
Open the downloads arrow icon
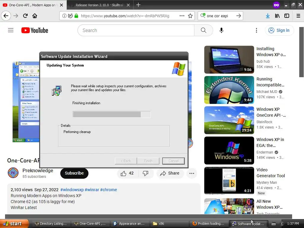[x=268, y=16]
